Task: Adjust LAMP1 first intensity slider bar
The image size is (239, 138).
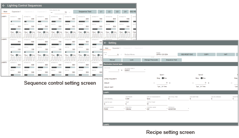Action: pos(16,22)
